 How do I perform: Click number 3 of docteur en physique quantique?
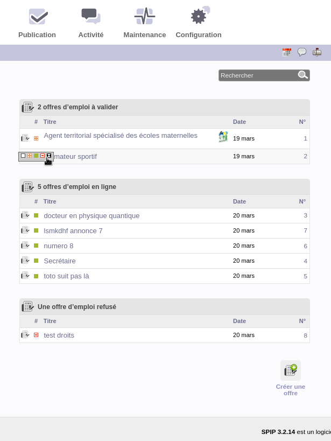[305, 216]
